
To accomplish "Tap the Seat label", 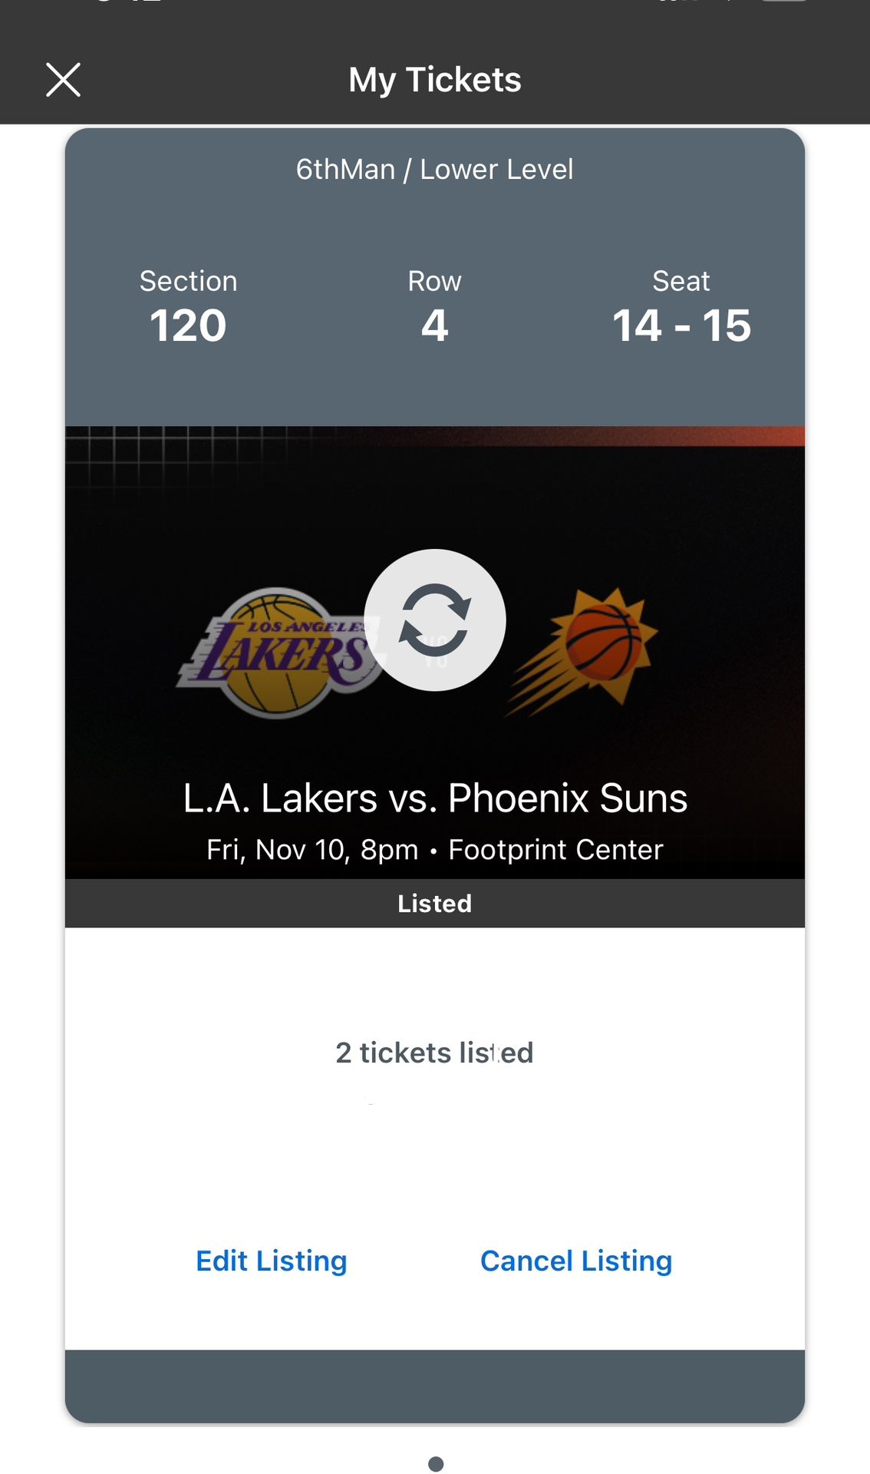I will click(681, 281).
